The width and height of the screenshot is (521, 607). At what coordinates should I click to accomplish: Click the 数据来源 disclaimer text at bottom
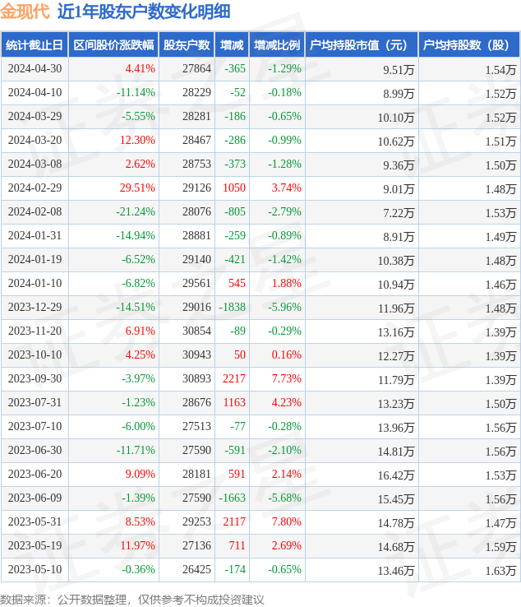coord(132,599)
